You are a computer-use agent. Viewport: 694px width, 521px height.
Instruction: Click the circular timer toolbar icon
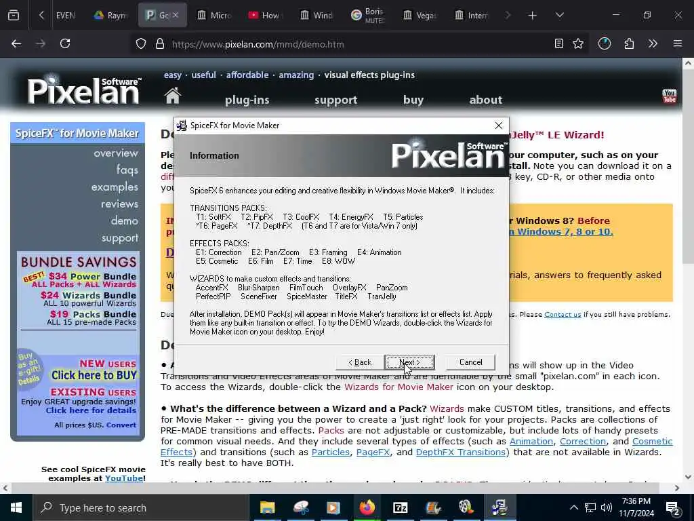pyautogui.click(x=604, y=44)
